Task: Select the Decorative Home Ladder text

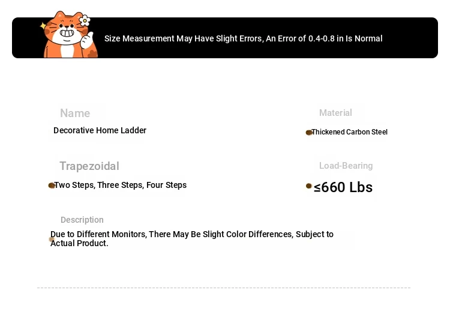Action: click(100, 130)
